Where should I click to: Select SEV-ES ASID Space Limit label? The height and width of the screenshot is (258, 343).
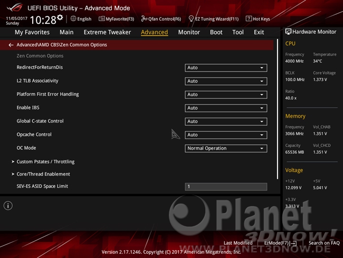pos(42,186)
